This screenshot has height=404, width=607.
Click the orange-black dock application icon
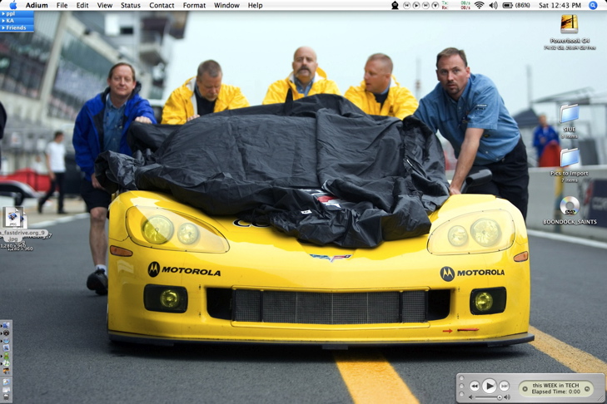point(6,371)
